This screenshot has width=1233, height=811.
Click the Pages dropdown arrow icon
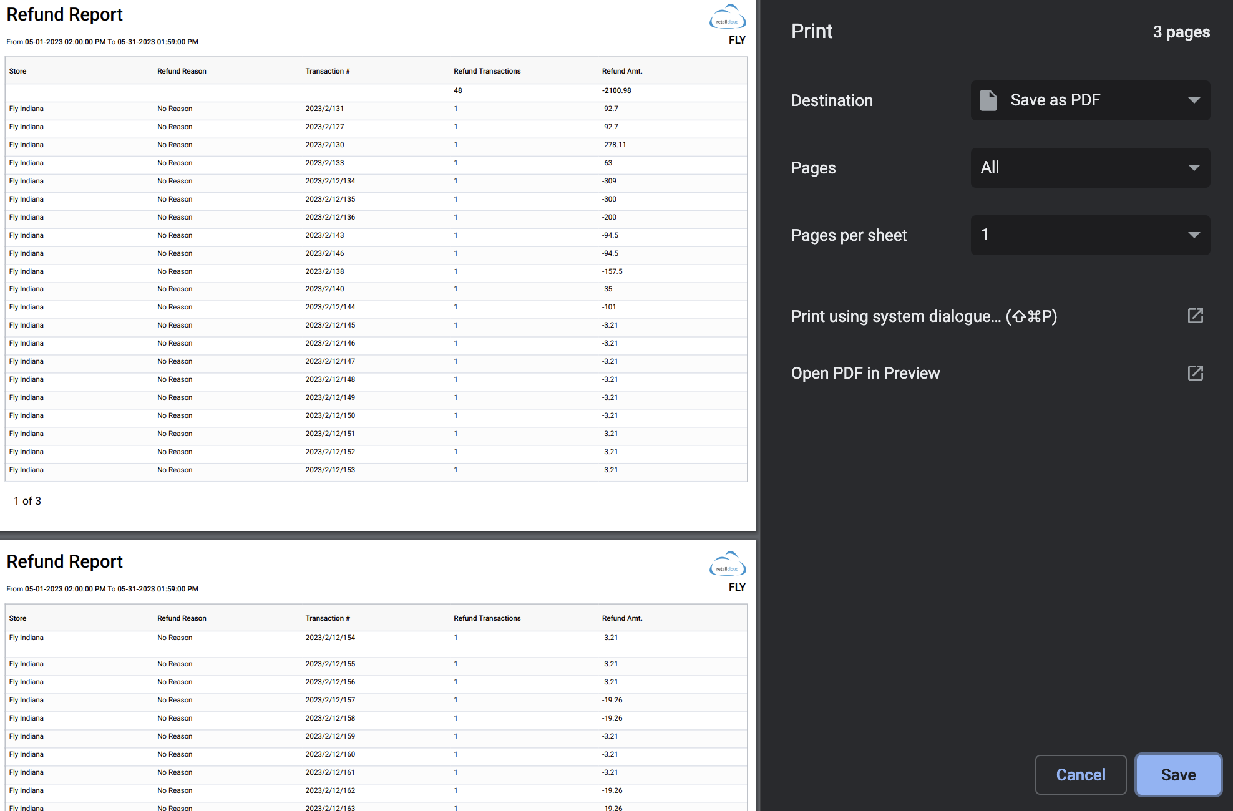1194,168
